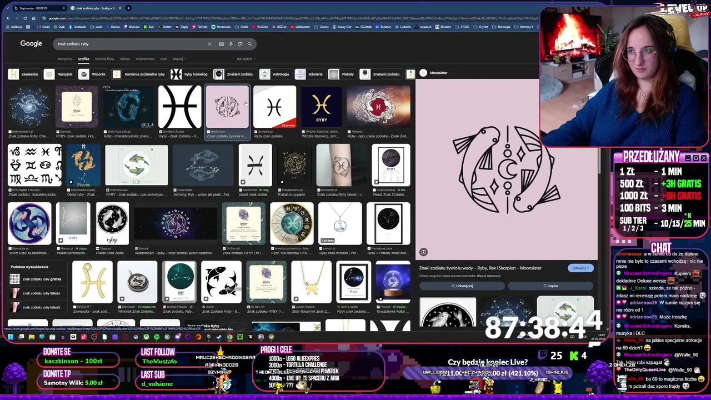Open the LinkedIn bookmark
The width and height of the screenshot is (711, 400).
[403, 27]
